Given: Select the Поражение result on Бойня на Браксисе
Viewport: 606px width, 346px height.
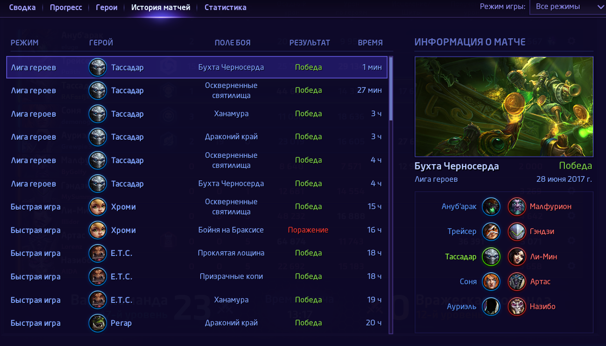Looking at the screenshot, I should [308, 230].
